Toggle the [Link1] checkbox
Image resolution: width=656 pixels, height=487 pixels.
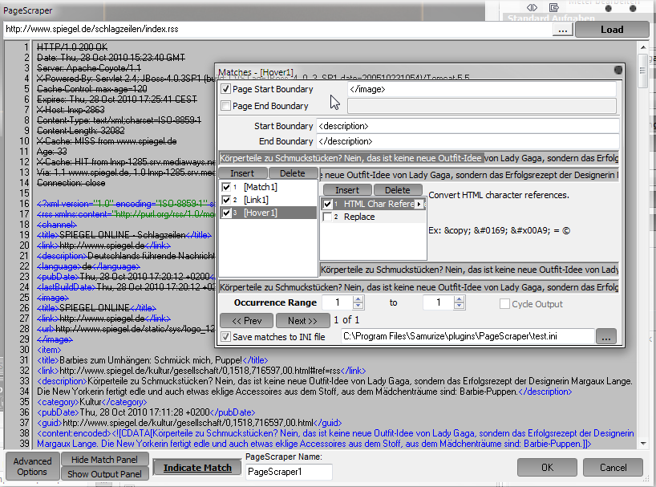226,200
